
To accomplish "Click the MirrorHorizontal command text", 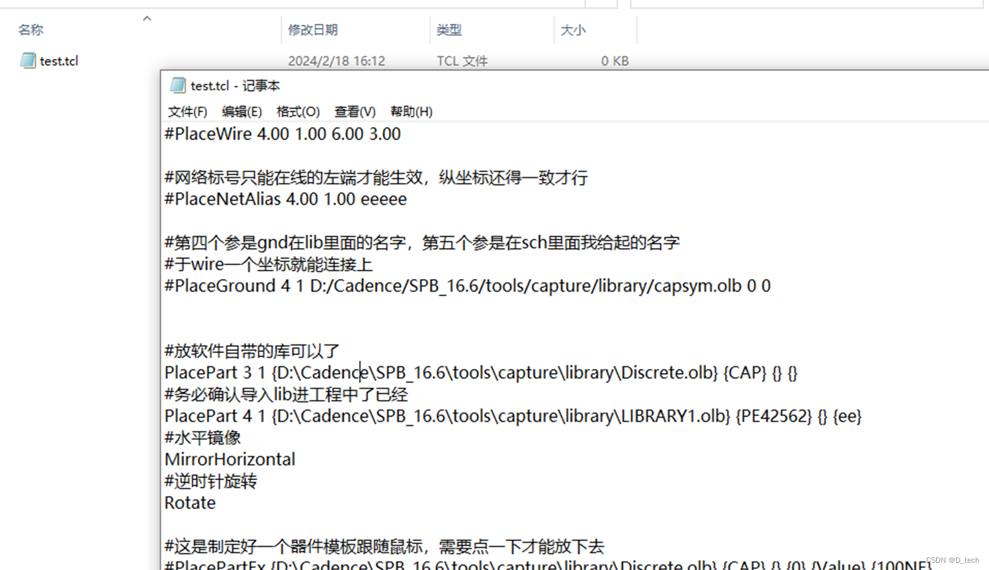I will click(230, 459).
